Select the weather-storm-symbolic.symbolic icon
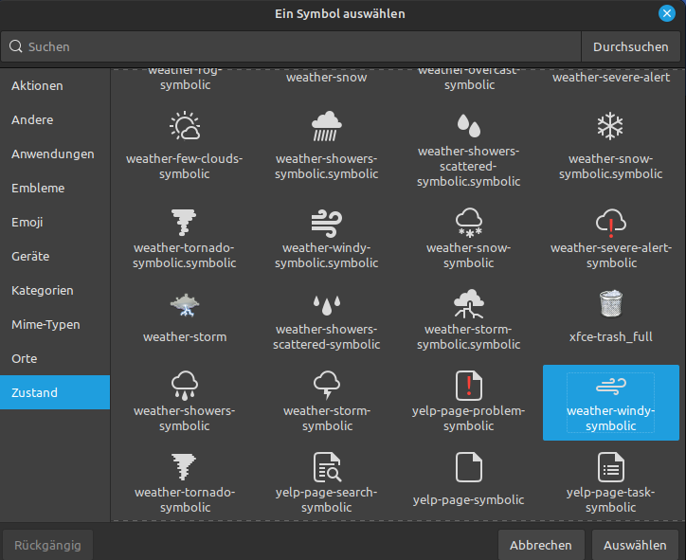The width and height of the screenshot is (686, 560). click(x=468, y=305)
